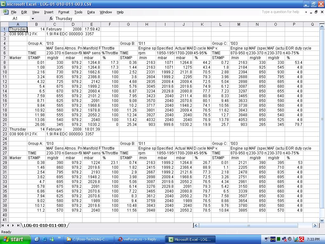Click the Excel workbook icon beside File

[5, 12]
